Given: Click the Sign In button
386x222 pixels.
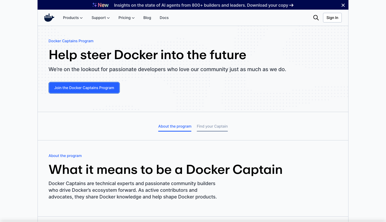Looking at the screenshot, I should (x=332, y=18).
